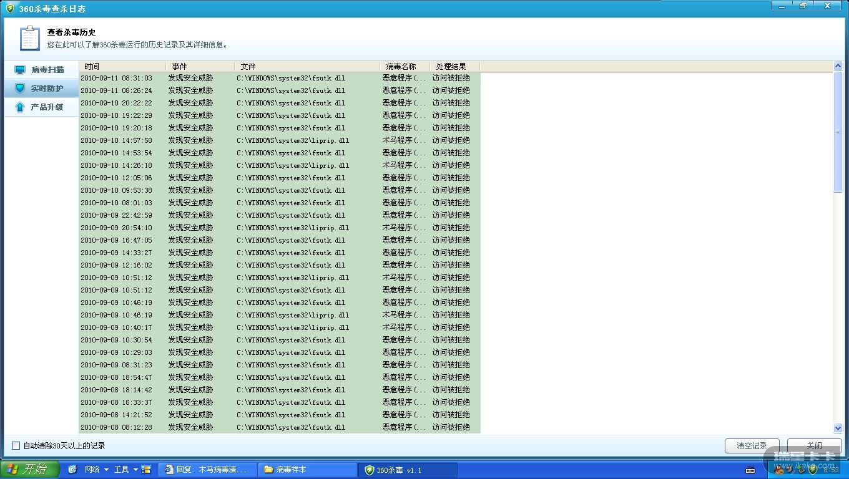Screen dimensions: 849x479
Task: Select the log row dated 2010-09-10 19:22:29
Action: coord(280,115)
